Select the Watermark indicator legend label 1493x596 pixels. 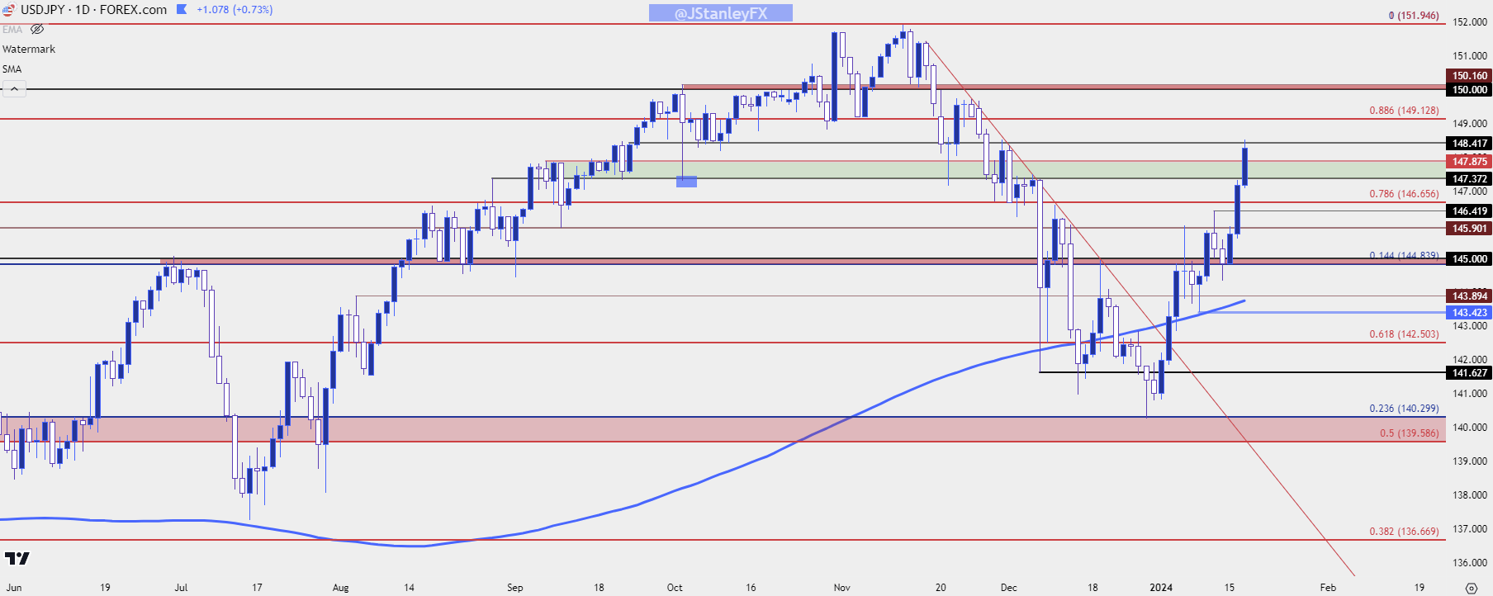point(29,50)
